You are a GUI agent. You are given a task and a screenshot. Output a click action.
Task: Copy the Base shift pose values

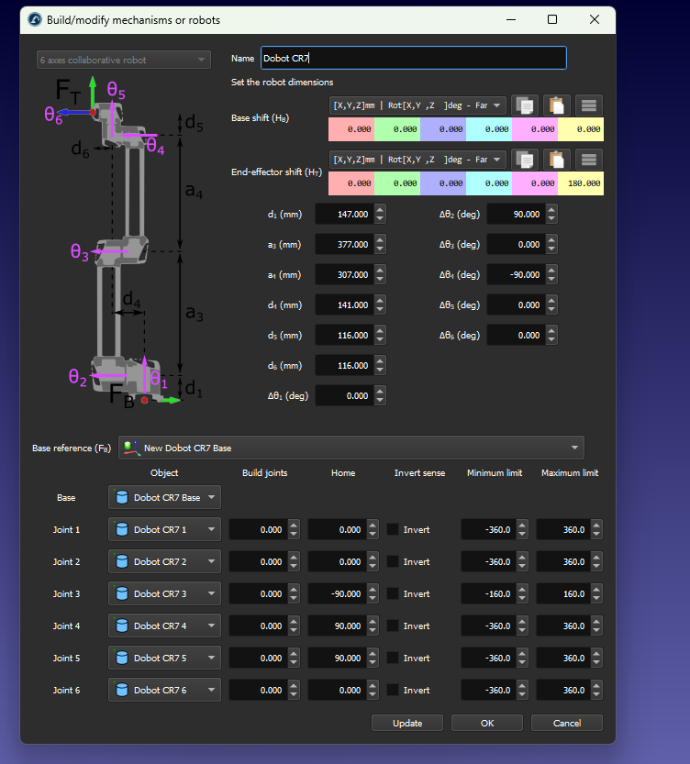[523, 105]
